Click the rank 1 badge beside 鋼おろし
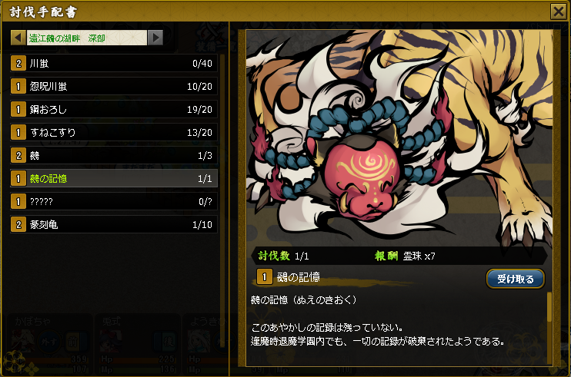 (18, 109)
